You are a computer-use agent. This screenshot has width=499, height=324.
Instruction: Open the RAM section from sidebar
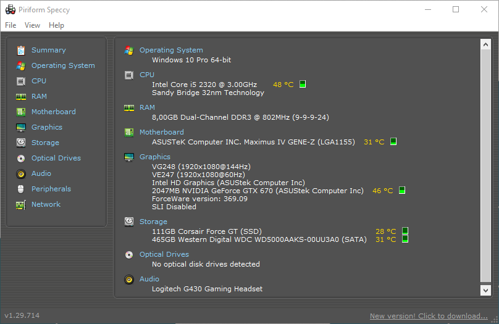(39, 96)
